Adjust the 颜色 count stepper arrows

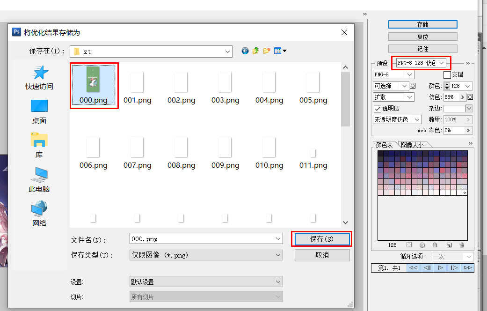(x=447, y=86)
